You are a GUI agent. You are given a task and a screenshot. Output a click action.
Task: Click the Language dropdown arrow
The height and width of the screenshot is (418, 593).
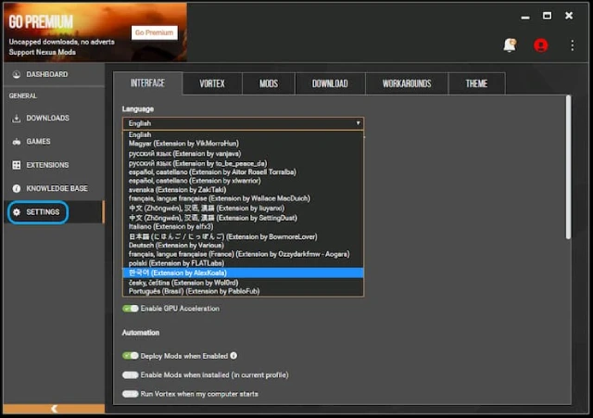click(x=358, y=123)
